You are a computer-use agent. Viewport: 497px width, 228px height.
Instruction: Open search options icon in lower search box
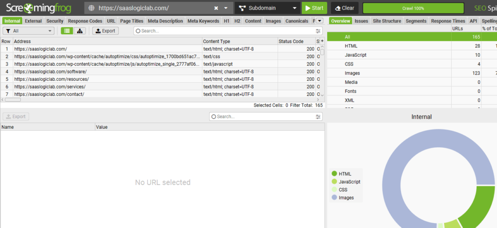(x=318, y=117)
